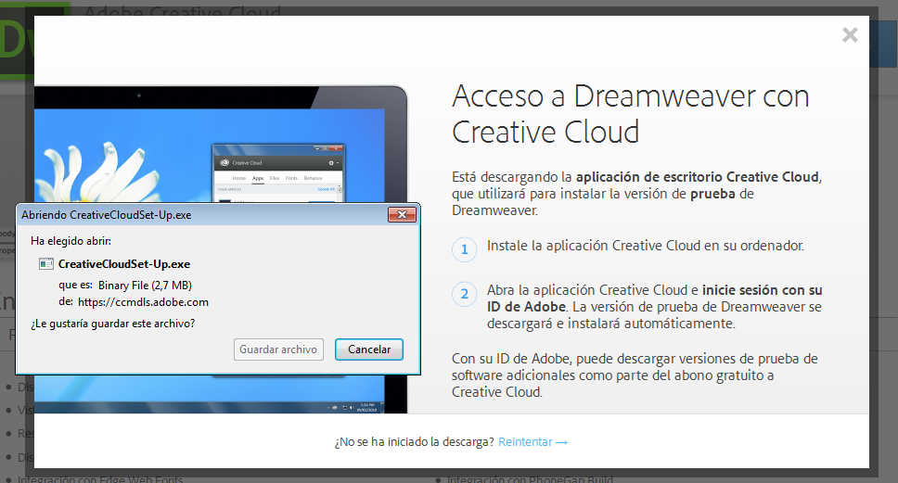Viewport: 898px width, 483px height.
Task: Close the Creative Cloud modal overlay
Action: pos(850,35)
